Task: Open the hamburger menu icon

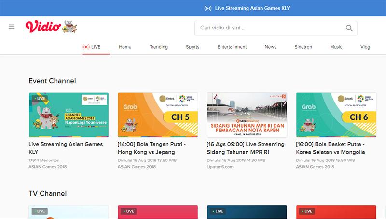Action: coord(12,27)
